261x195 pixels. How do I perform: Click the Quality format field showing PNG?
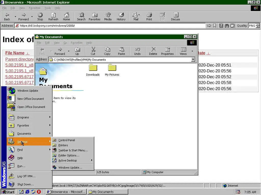[x=252, y=26]
